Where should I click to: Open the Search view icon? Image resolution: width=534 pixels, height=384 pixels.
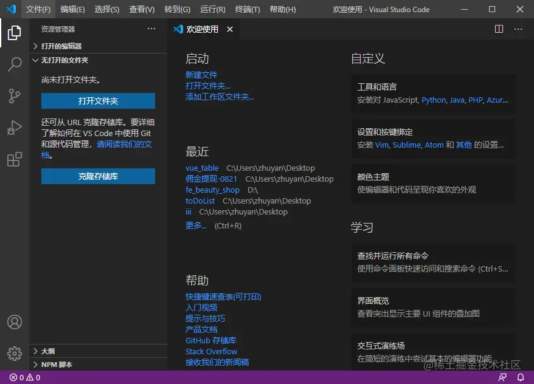[x=15, y=64]
